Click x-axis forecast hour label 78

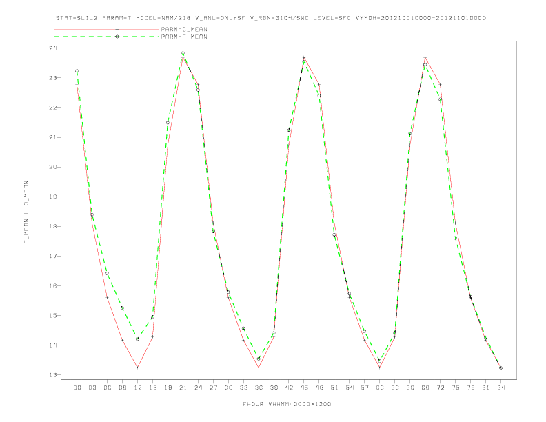click(470, 388)
